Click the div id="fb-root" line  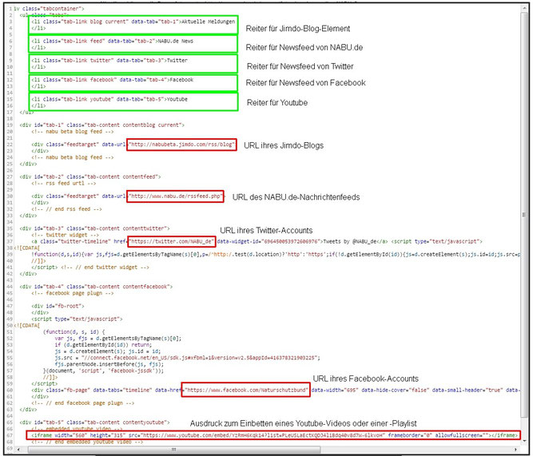(x=58, y=306)
